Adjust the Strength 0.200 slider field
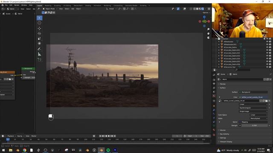 [254, 126]
